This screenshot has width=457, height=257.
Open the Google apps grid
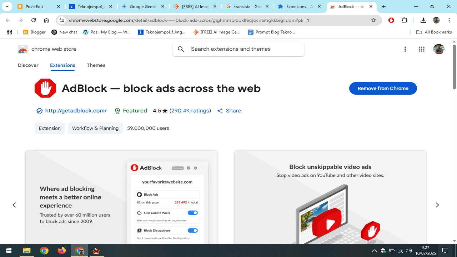[422, 49]
